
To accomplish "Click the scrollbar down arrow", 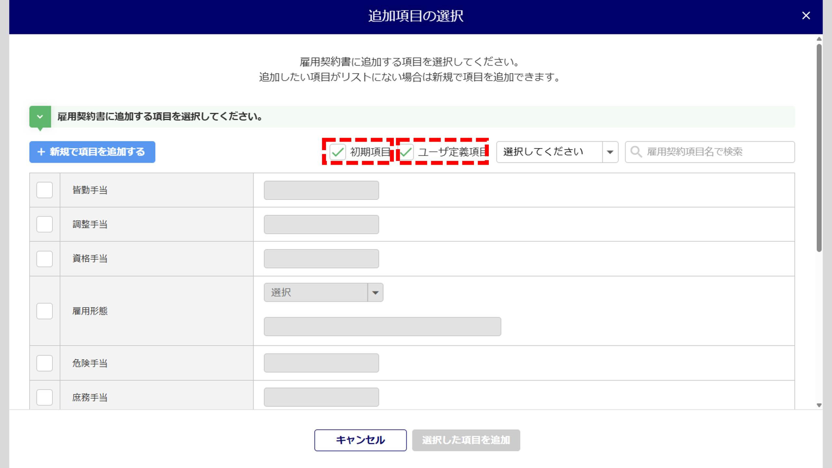I will 819,405.
